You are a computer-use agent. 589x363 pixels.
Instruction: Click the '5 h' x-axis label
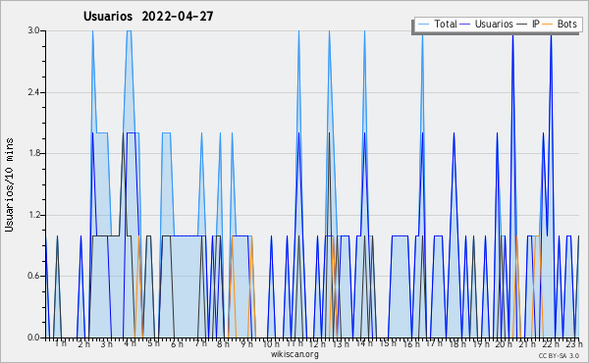153,343
